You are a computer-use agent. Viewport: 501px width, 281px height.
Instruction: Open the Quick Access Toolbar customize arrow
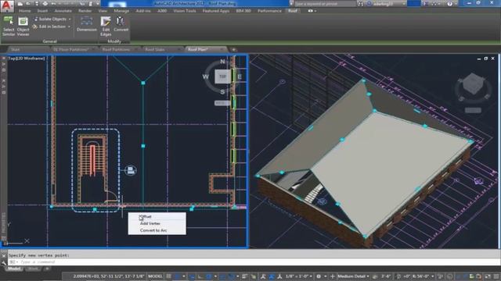(x=97, y=4)
